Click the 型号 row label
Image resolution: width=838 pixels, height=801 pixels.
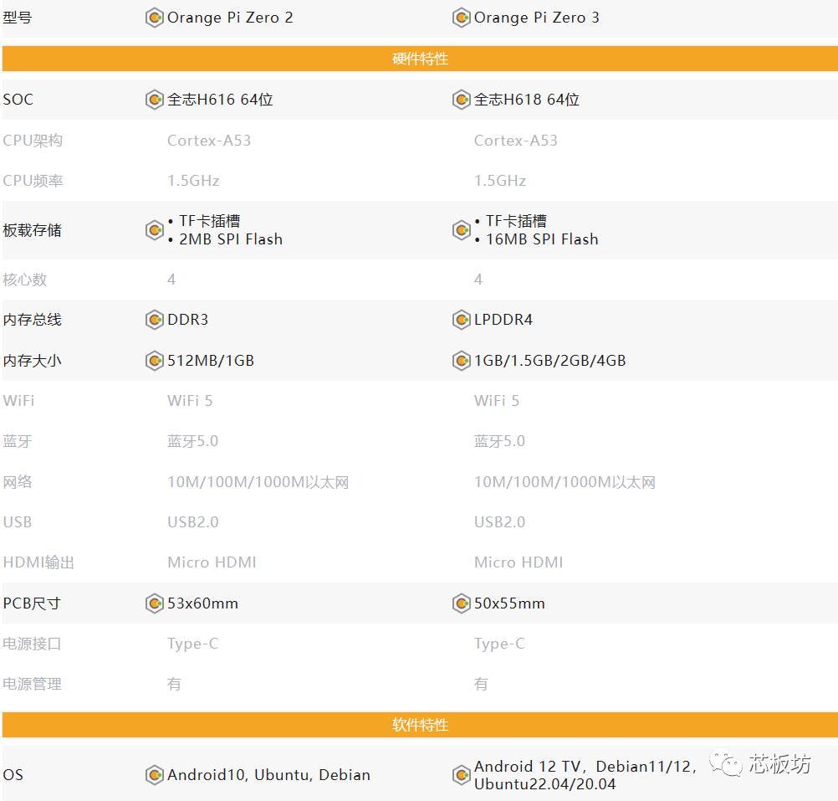point(17,18)
